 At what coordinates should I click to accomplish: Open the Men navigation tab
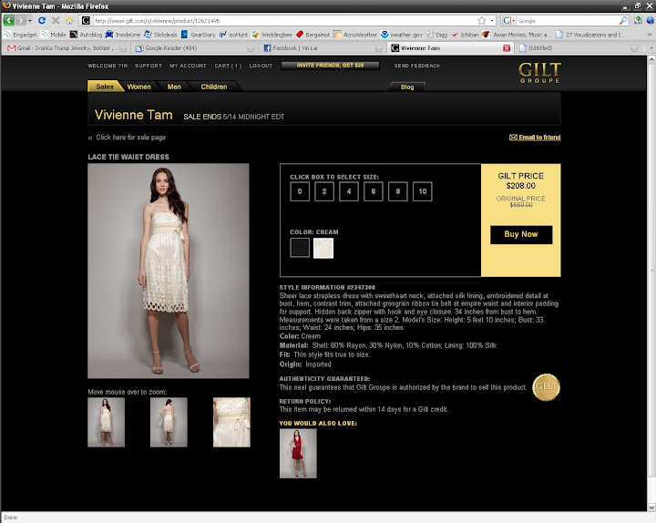(x=174, y=87)
